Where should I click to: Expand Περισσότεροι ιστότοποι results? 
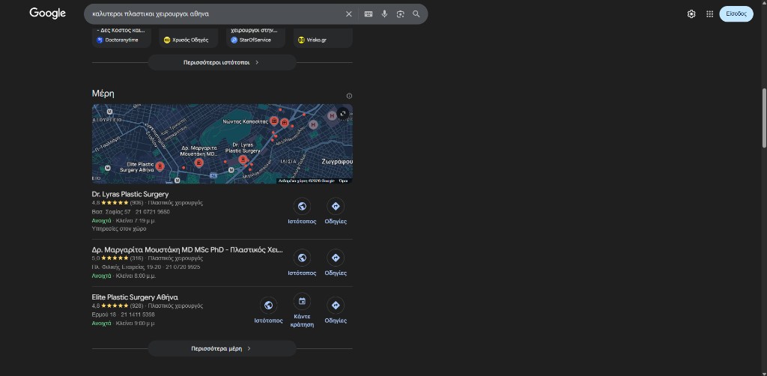(222, 63)
